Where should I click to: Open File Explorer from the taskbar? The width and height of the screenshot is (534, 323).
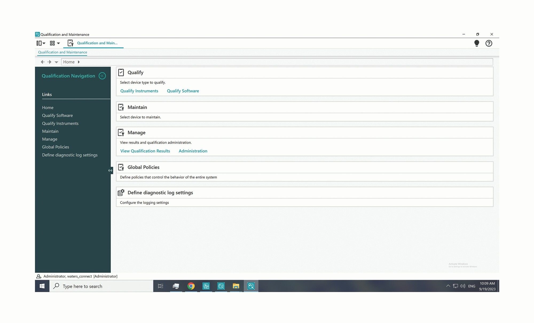click(x=236, y=286)
